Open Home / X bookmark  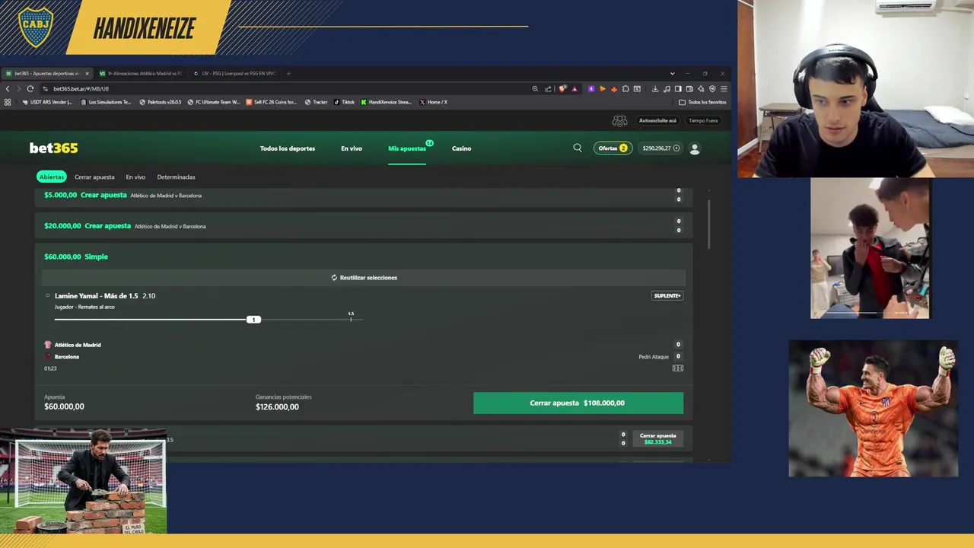coord(433,102)
